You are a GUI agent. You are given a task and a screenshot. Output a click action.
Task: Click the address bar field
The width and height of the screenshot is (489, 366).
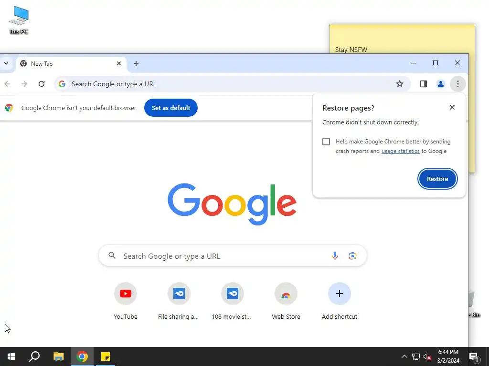[x=233, y=84]
